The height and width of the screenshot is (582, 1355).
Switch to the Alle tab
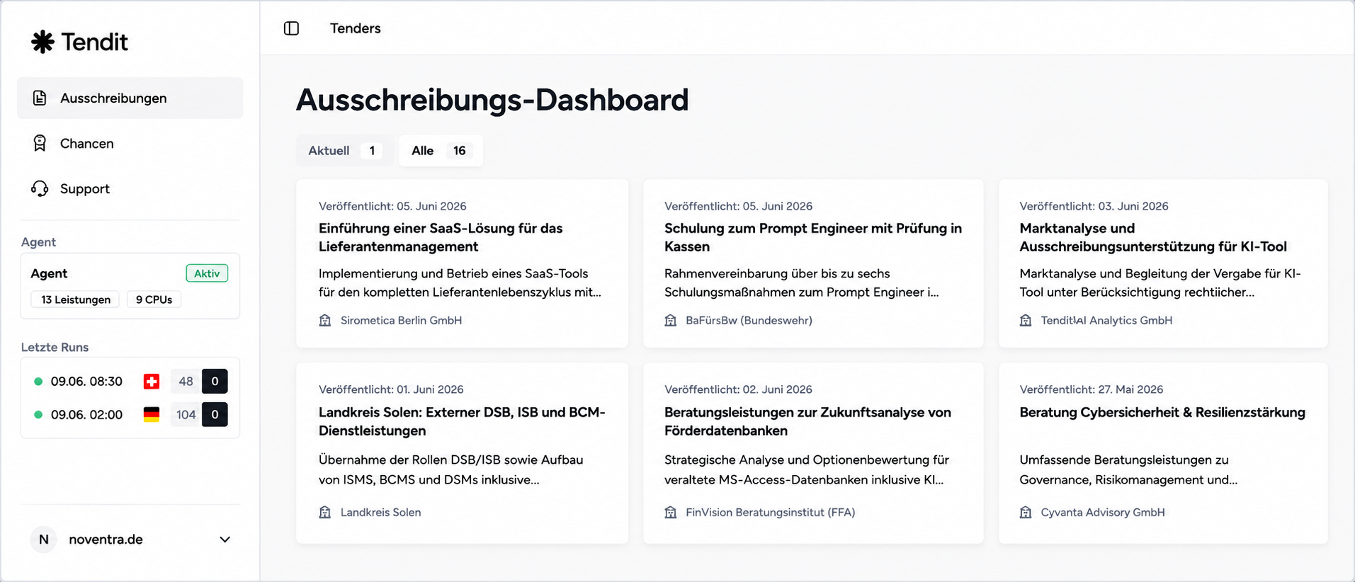tap(441, 151)
